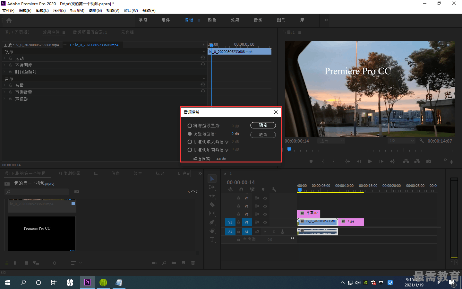This screenshot has height=289, width=462.
Task: Select the Hand tool
Action: pyautogui.click(x=212, y=231)
